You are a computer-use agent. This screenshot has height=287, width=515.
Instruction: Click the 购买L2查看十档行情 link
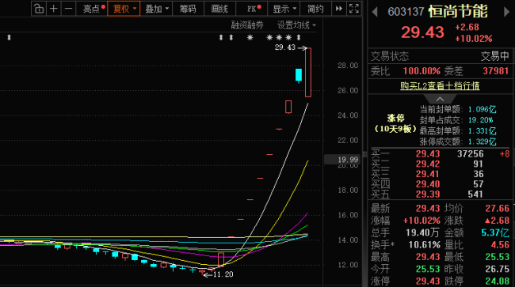click(440, 86)
